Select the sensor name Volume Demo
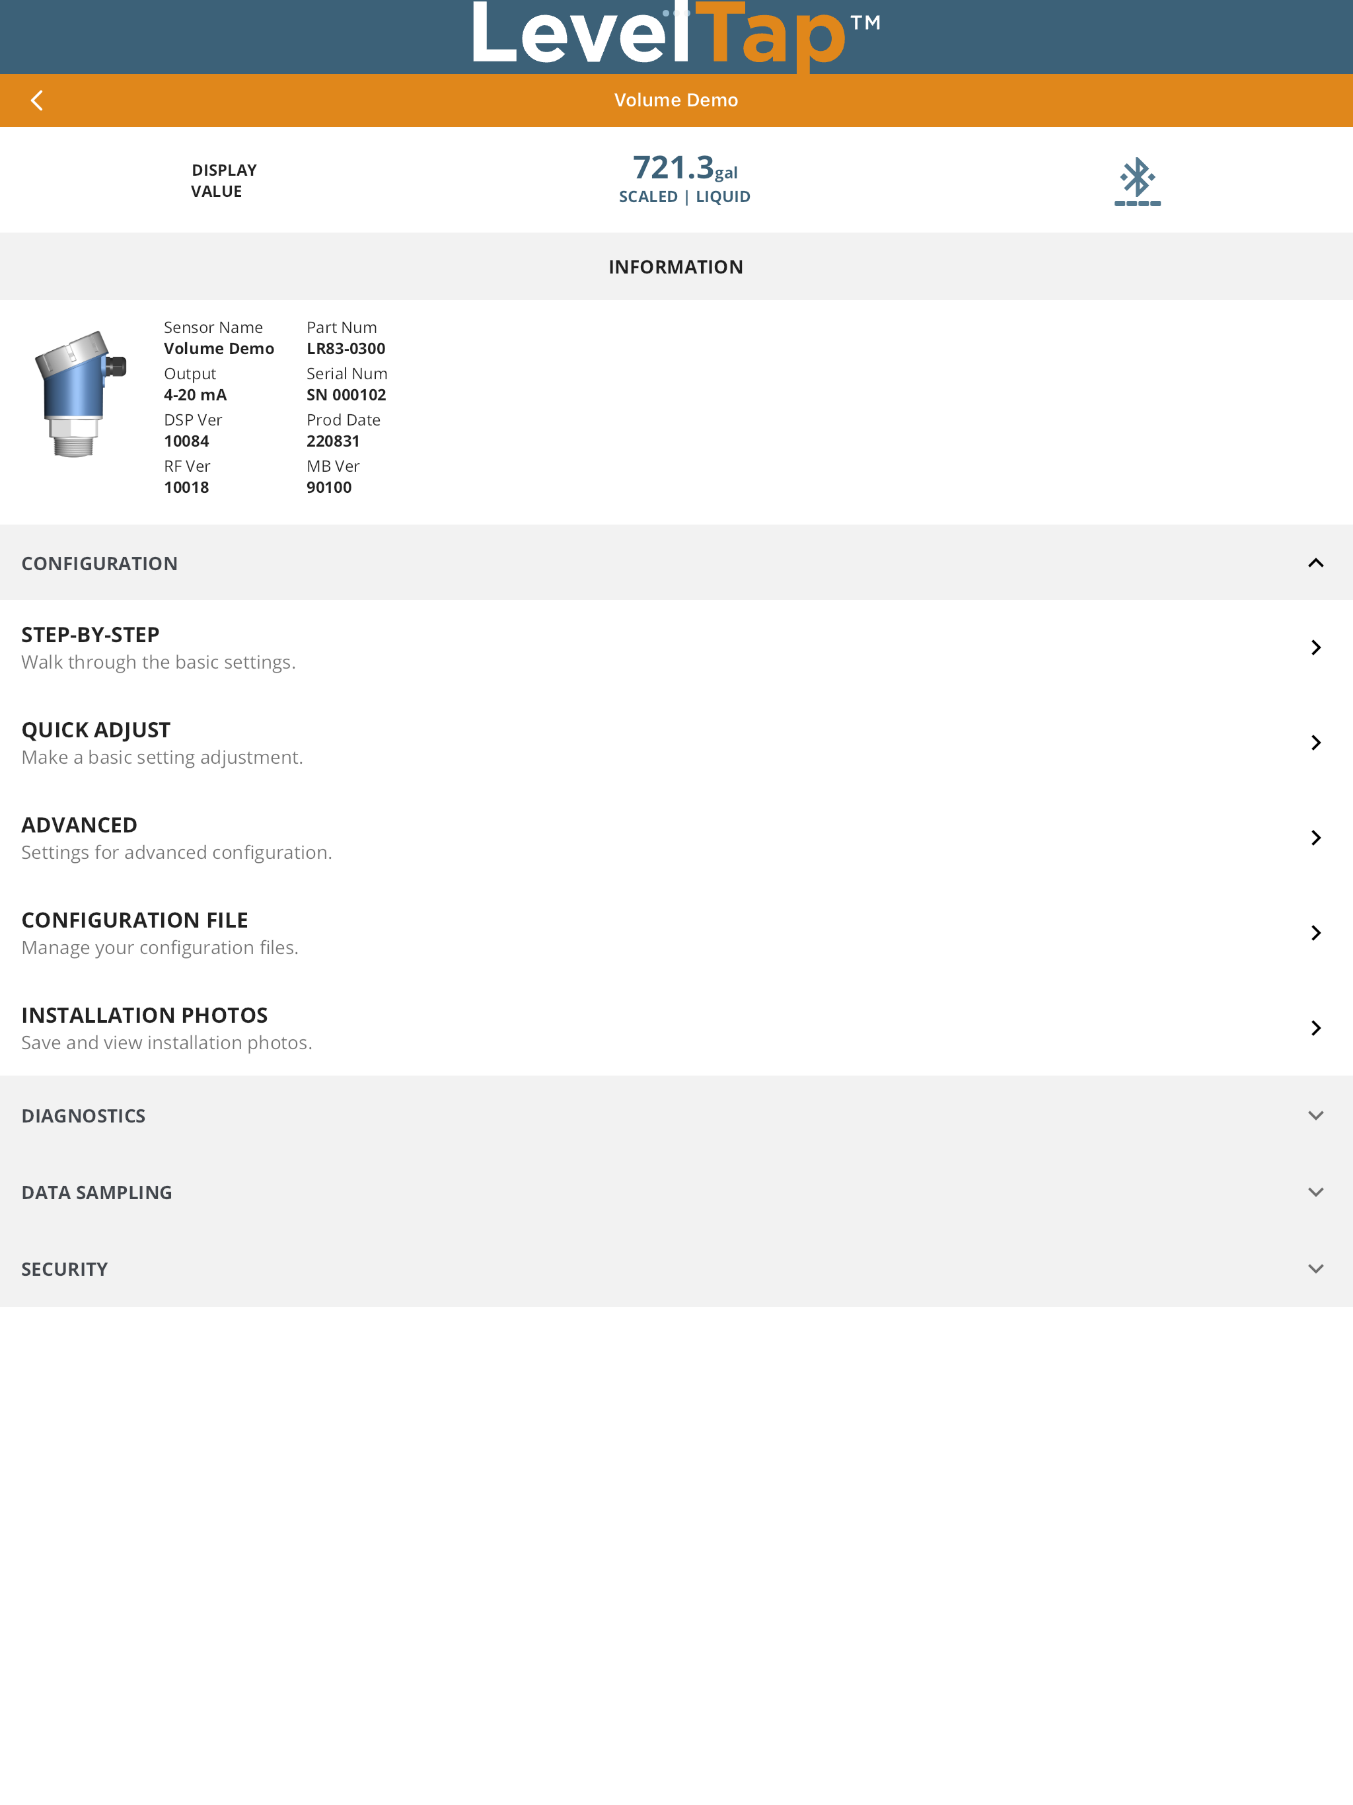1353x1805 pixels. click(x=219, y=348)
